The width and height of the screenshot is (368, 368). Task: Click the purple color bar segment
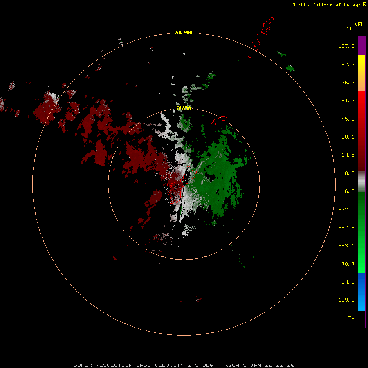pyautogui.click(x=361, y=45)
